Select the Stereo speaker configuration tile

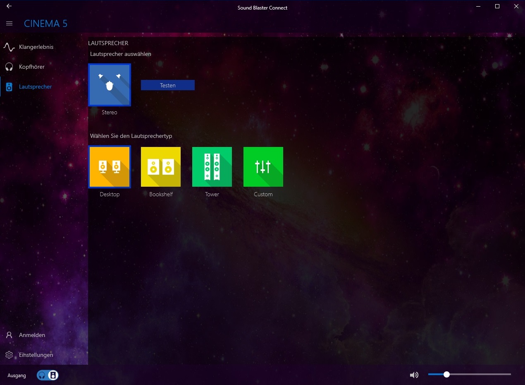pos(110,85)
